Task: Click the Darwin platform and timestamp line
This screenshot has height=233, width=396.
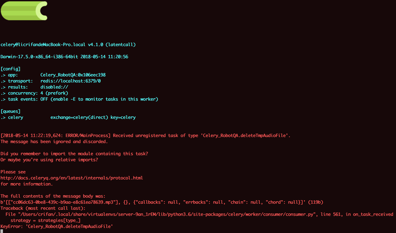Action: (64, 57)
